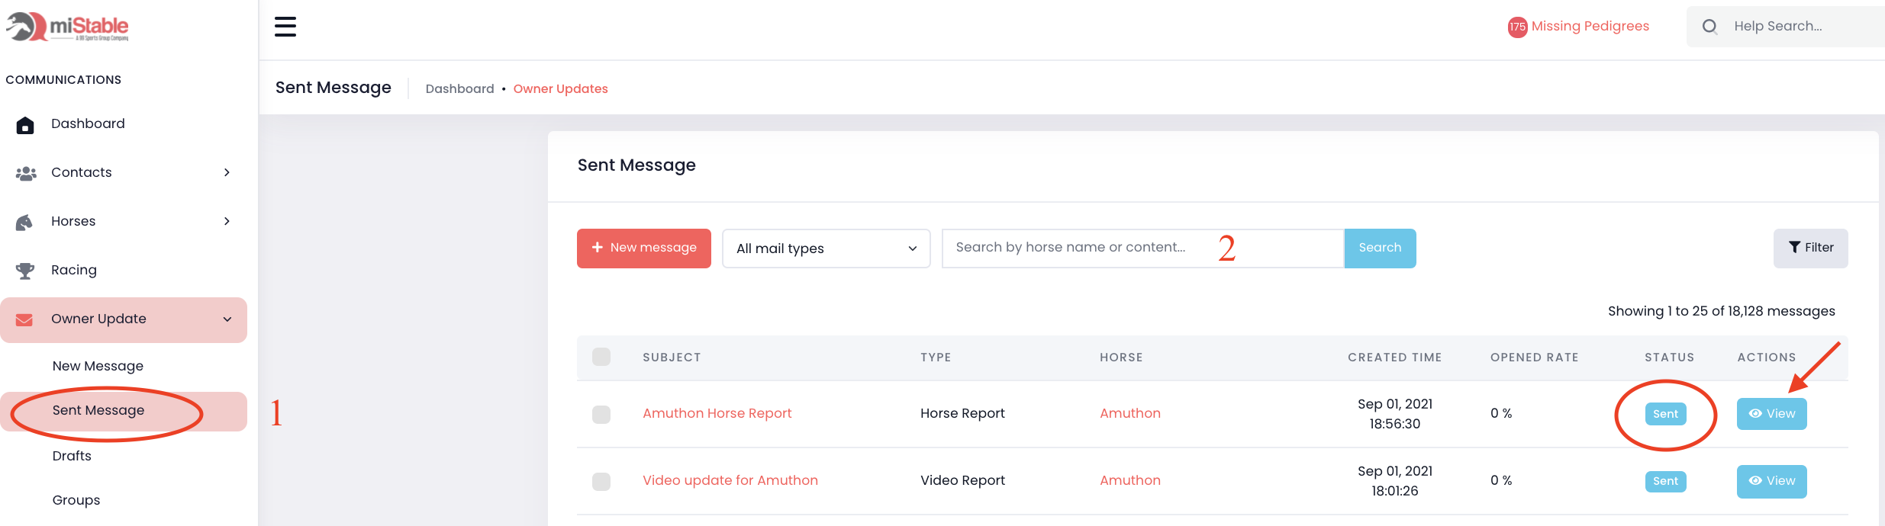Click the Filter button
Screen dimensions: 1885x526
tap(1810, 248)
